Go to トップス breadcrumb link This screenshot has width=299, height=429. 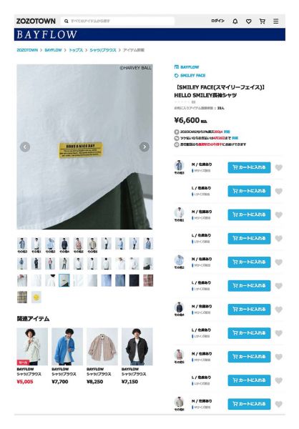76,50
